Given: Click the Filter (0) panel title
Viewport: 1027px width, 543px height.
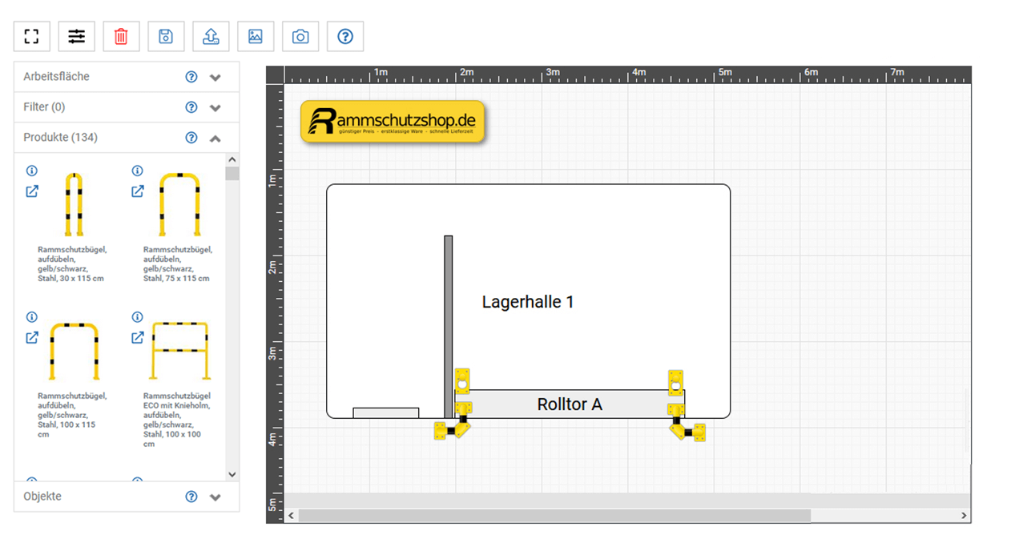Looking at the screenshot, I should click(x=44, y=107).
